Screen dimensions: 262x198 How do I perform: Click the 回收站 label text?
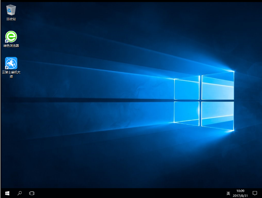click(11, 19)
